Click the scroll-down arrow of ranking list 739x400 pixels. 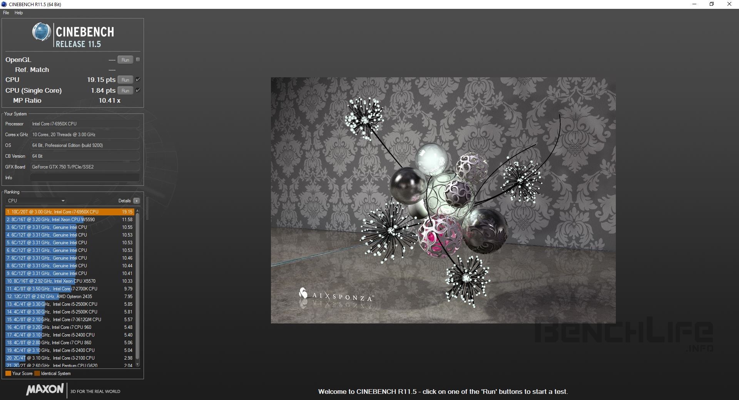pos(137,365)
